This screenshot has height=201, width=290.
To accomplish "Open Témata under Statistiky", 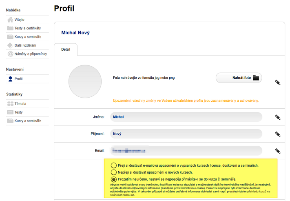I will 20,104.
